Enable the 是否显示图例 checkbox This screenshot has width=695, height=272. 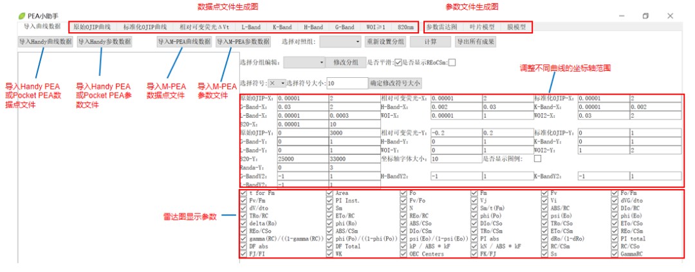tap(537, 158)
